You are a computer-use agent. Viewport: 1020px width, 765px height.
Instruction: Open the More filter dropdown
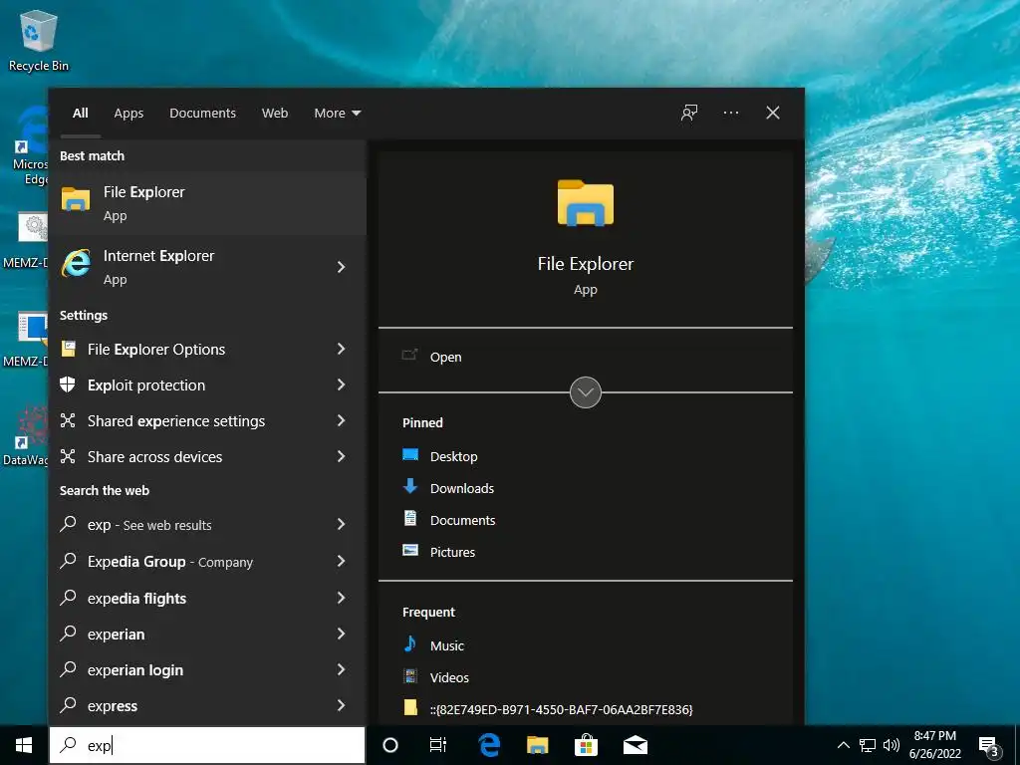coord(337,114)
